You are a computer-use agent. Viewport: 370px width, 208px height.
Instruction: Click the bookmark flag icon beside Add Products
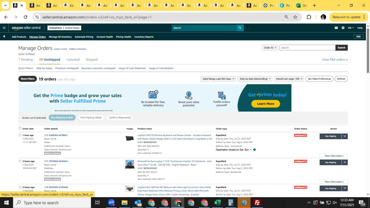coord(4,37)
